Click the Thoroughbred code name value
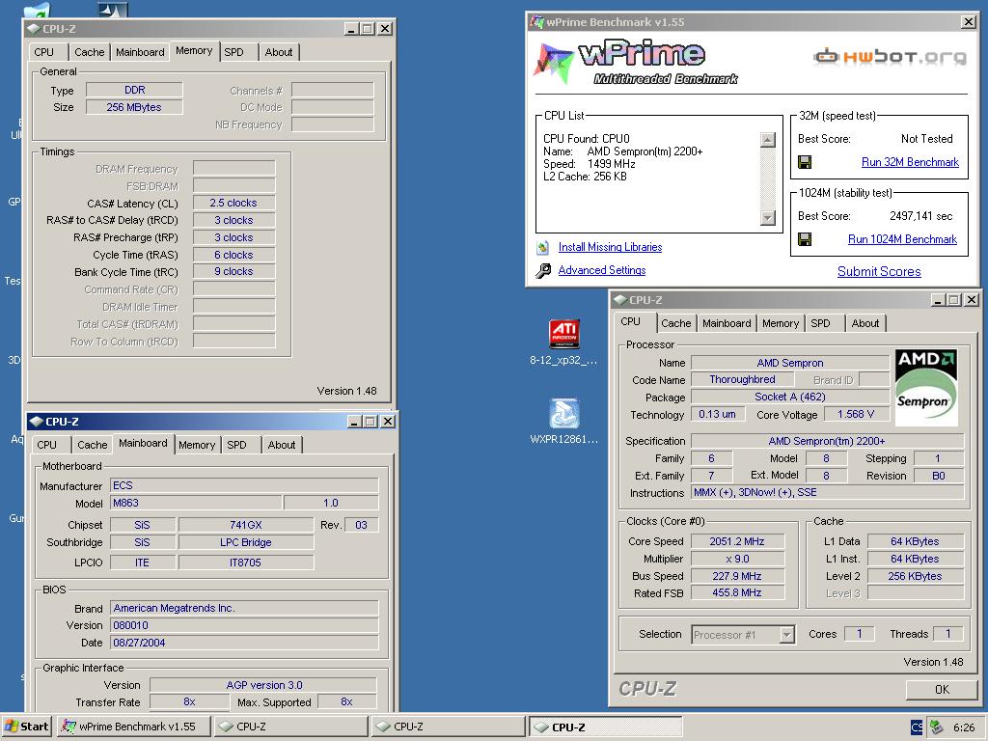This screenshot has height=741, width=988. [x=742, y=379]
